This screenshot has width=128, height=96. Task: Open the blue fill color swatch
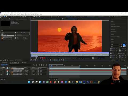point(124,45)
